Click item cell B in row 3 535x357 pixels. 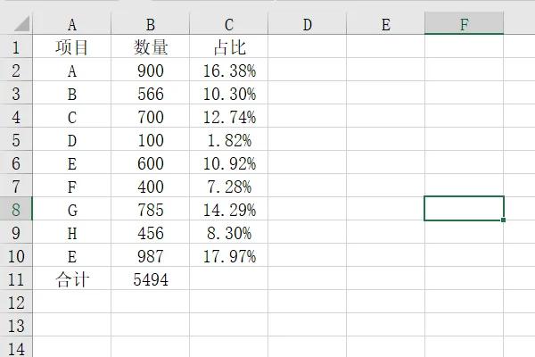click(71, 93)
